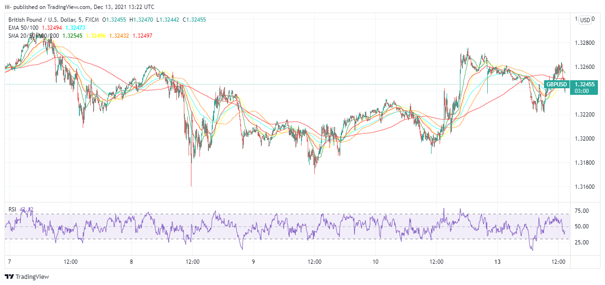Click the 12:00 label between dates 7 and 8
Viewport: 605px width, 285px height.
pyautogui.click(x=70, y=262)
